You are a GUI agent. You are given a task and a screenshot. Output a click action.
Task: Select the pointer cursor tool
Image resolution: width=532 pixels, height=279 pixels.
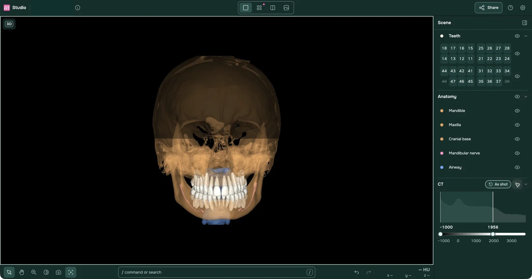(9, 272)
